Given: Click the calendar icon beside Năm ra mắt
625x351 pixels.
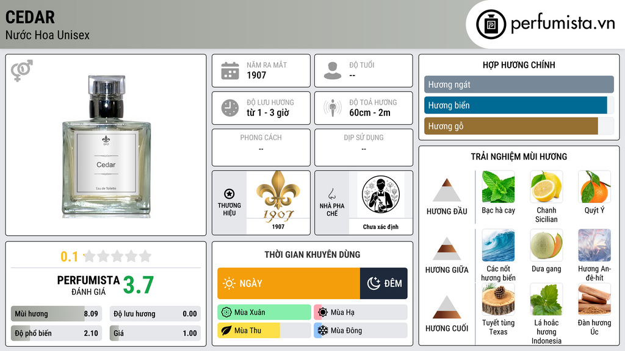Looking at the screenshot, I should click(x=230, y=71).
